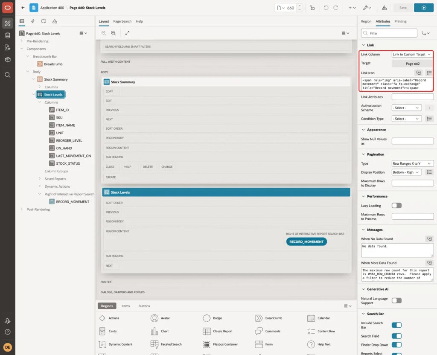Go back using the left arrow
Image resolution: width=437 pixels, height=355 pixels.
pos(23,8)
